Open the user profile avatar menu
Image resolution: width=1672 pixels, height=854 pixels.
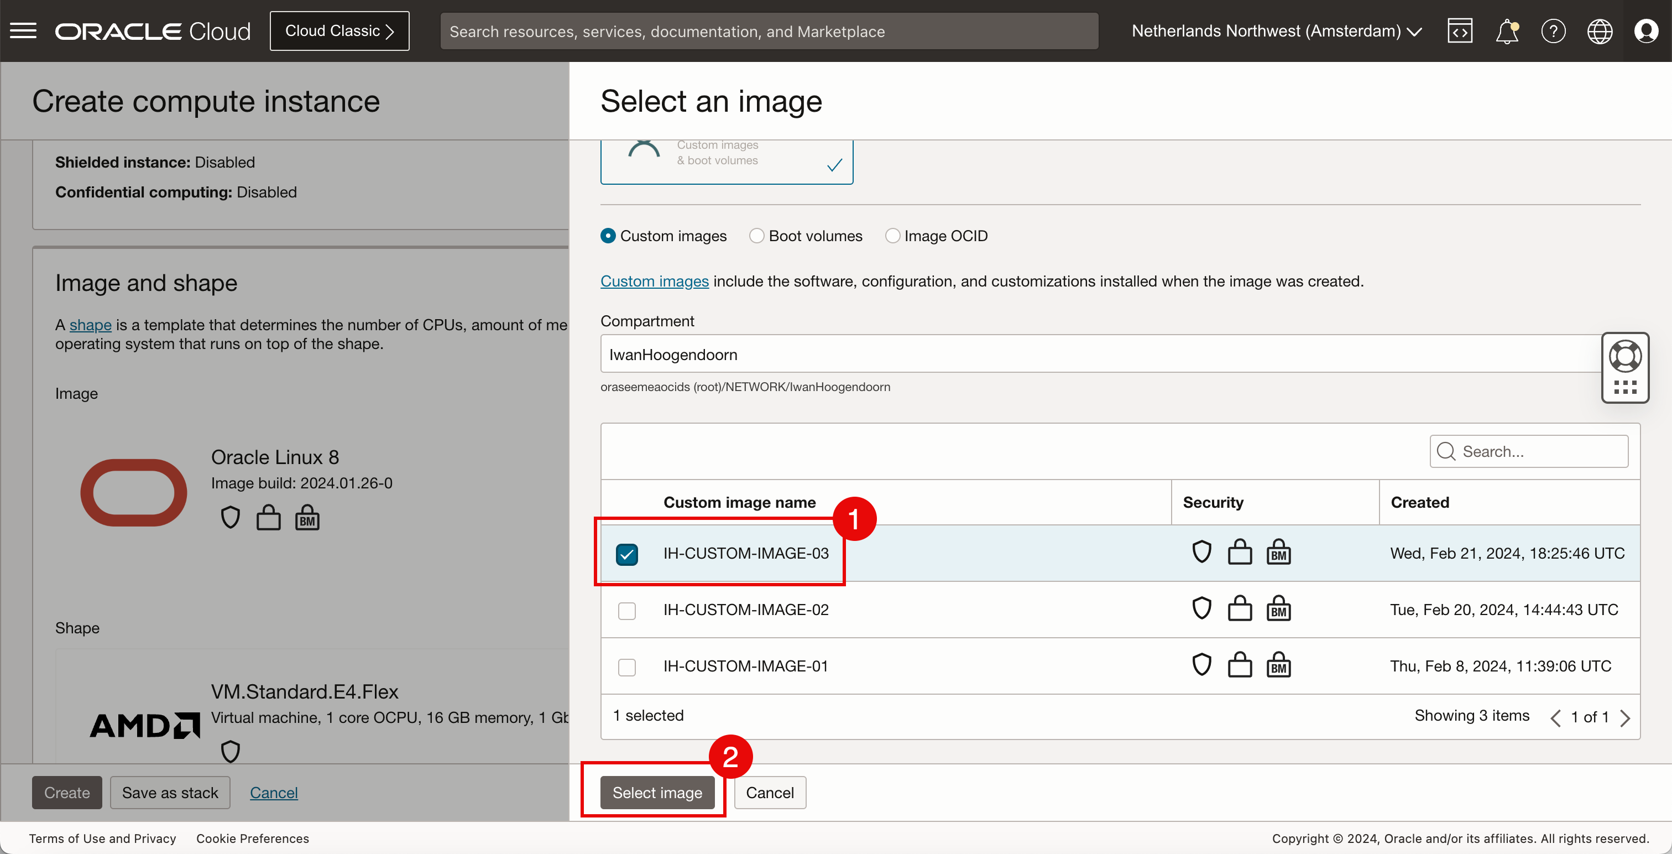pyautogui.click(x=1646, y=30)
